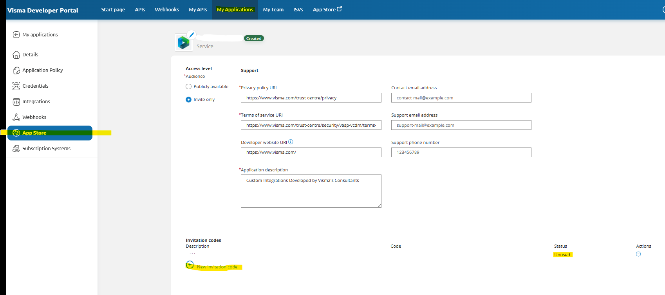Click the Integrations code icon
The height and width of the screenshot is (295, 665).
coord(16,101)
